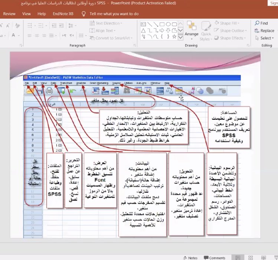Image resolution: width=278 pixels, height=260 pixels.
Task: Open the Font Color dropdown arrow
Action: [19, 36]
